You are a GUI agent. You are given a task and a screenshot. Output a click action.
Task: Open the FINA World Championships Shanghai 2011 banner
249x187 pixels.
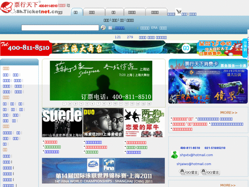[x=103, y=171]
